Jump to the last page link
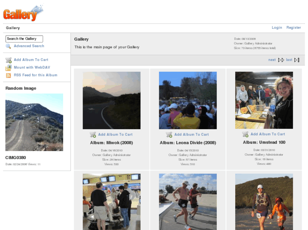 (289, 60)
